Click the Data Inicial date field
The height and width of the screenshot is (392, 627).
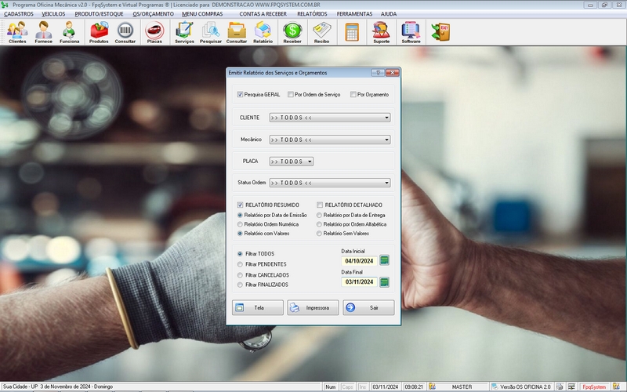(x=359, y=261)
